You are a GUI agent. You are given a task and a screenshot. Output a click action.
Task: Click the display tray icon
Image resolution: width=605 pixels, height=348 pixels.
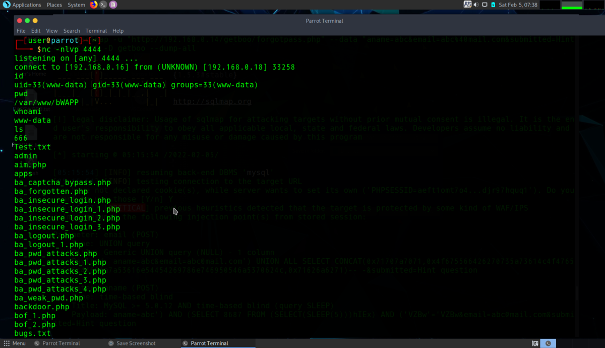(485, 5)
